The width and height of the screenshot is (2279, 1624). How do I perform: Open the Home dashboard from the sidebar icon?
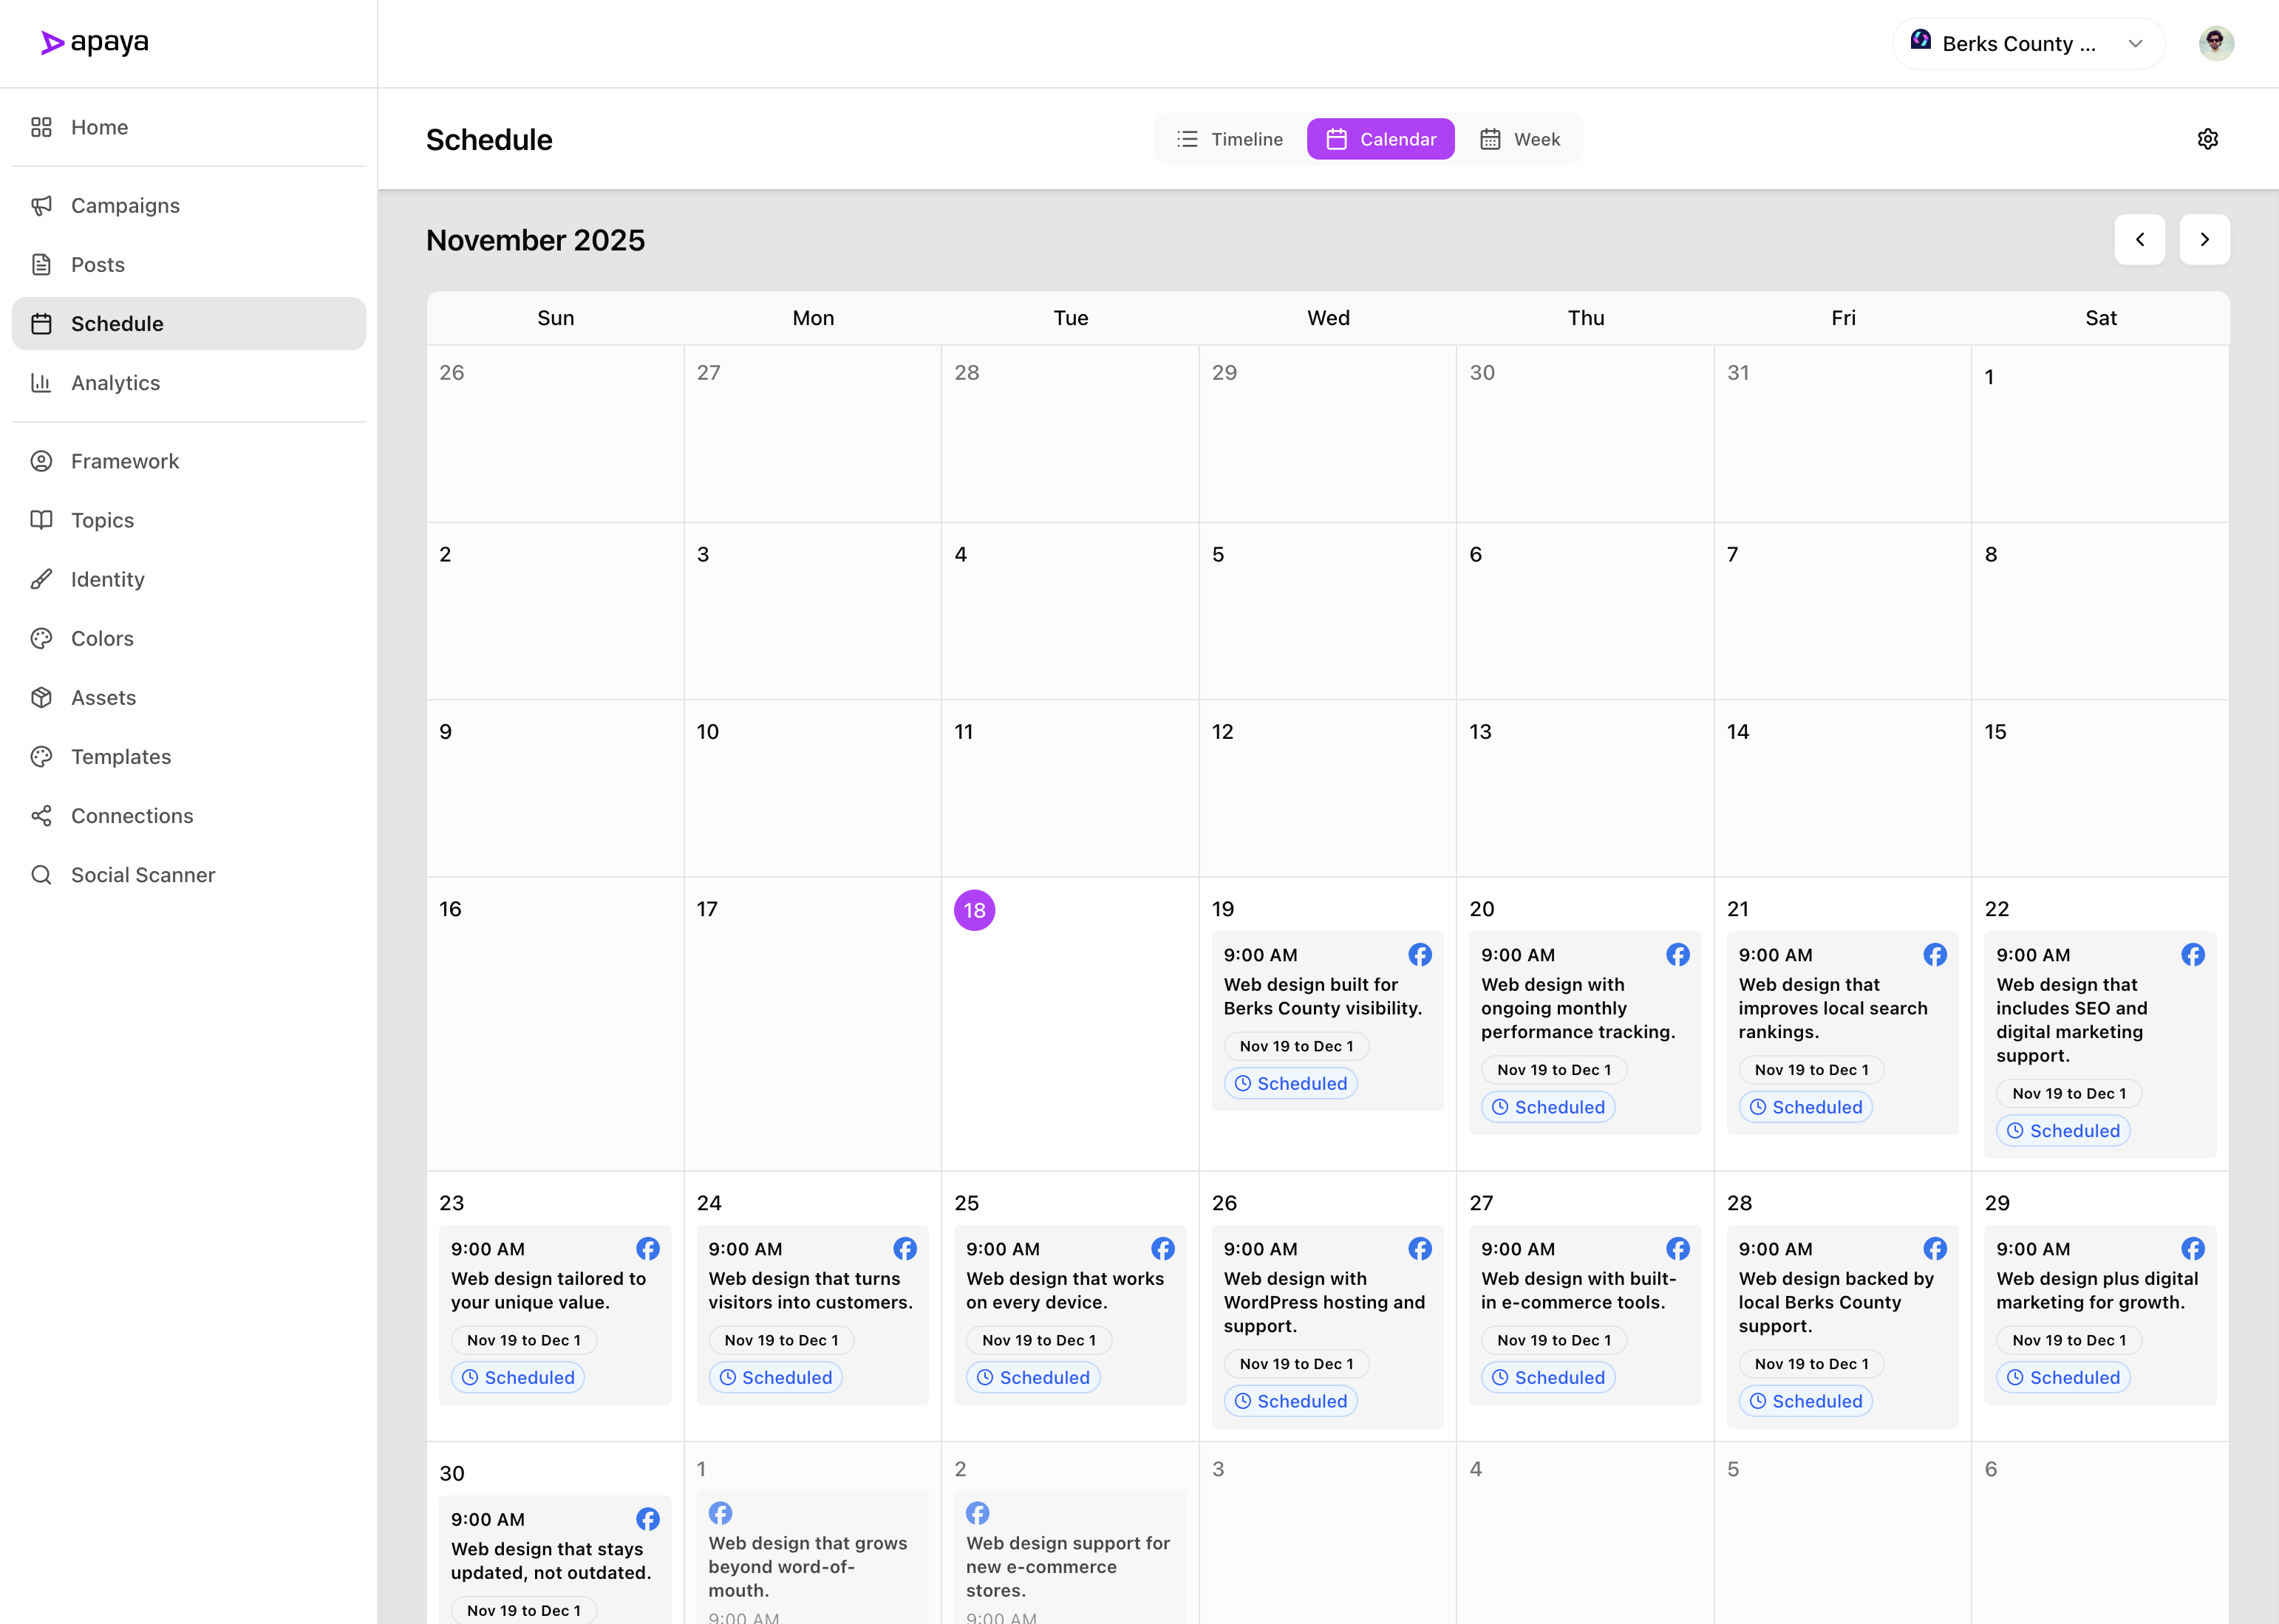(41, 127)
